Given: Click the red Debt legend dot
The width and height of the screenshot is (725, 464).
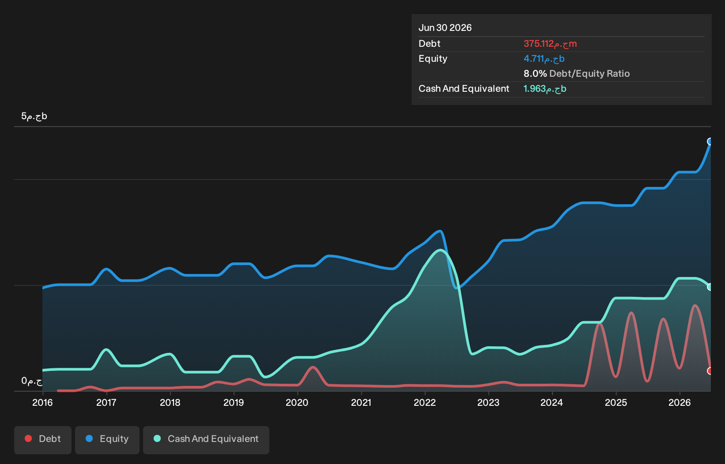Looking at the screenshot, I should tap(28, 438).
